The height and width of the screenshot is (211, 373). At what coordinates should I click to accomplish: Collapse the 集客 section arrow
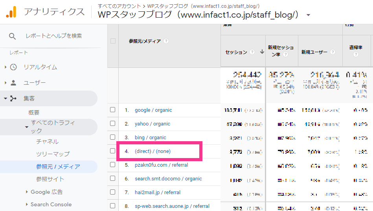(x=6, y=98)
